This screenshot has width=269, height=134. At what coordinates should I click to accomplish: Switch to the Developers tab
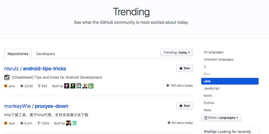pos(45,54)
